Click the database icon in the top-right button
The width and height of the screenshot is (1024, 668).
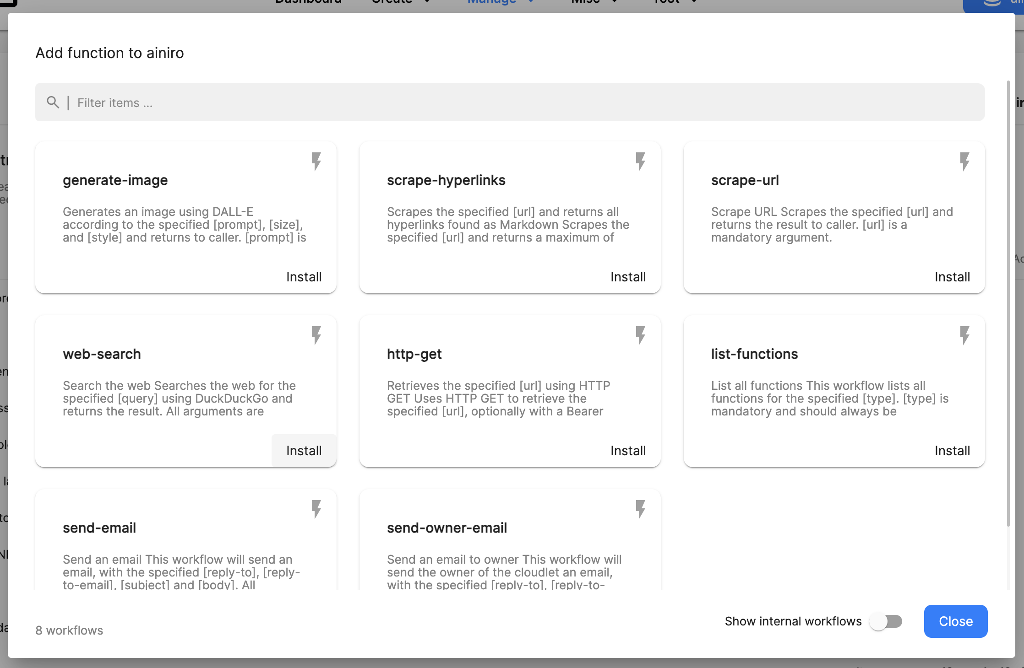991,4
